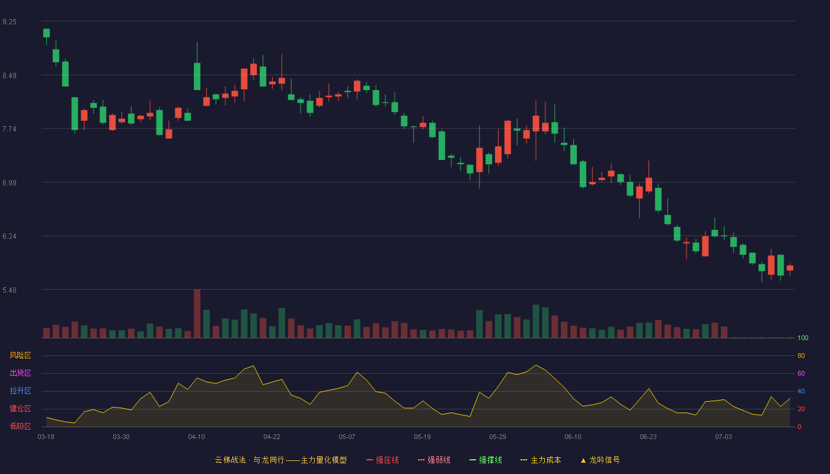Select the 拉升区 zone label

pyautogui.click(x=20, y=391)
